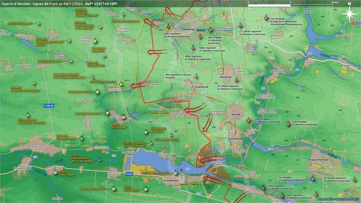Click the T-05-15 road shield
361x203 pixels.
(49, 105)
